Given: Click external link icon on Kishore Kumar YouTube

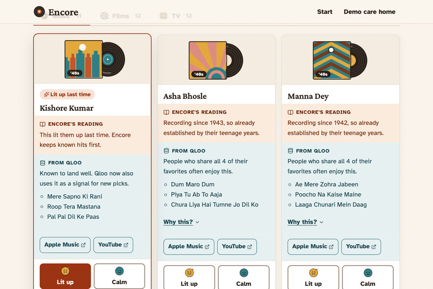Looking at the screenshot, I should pyautogui.click(x=126, y=245).
